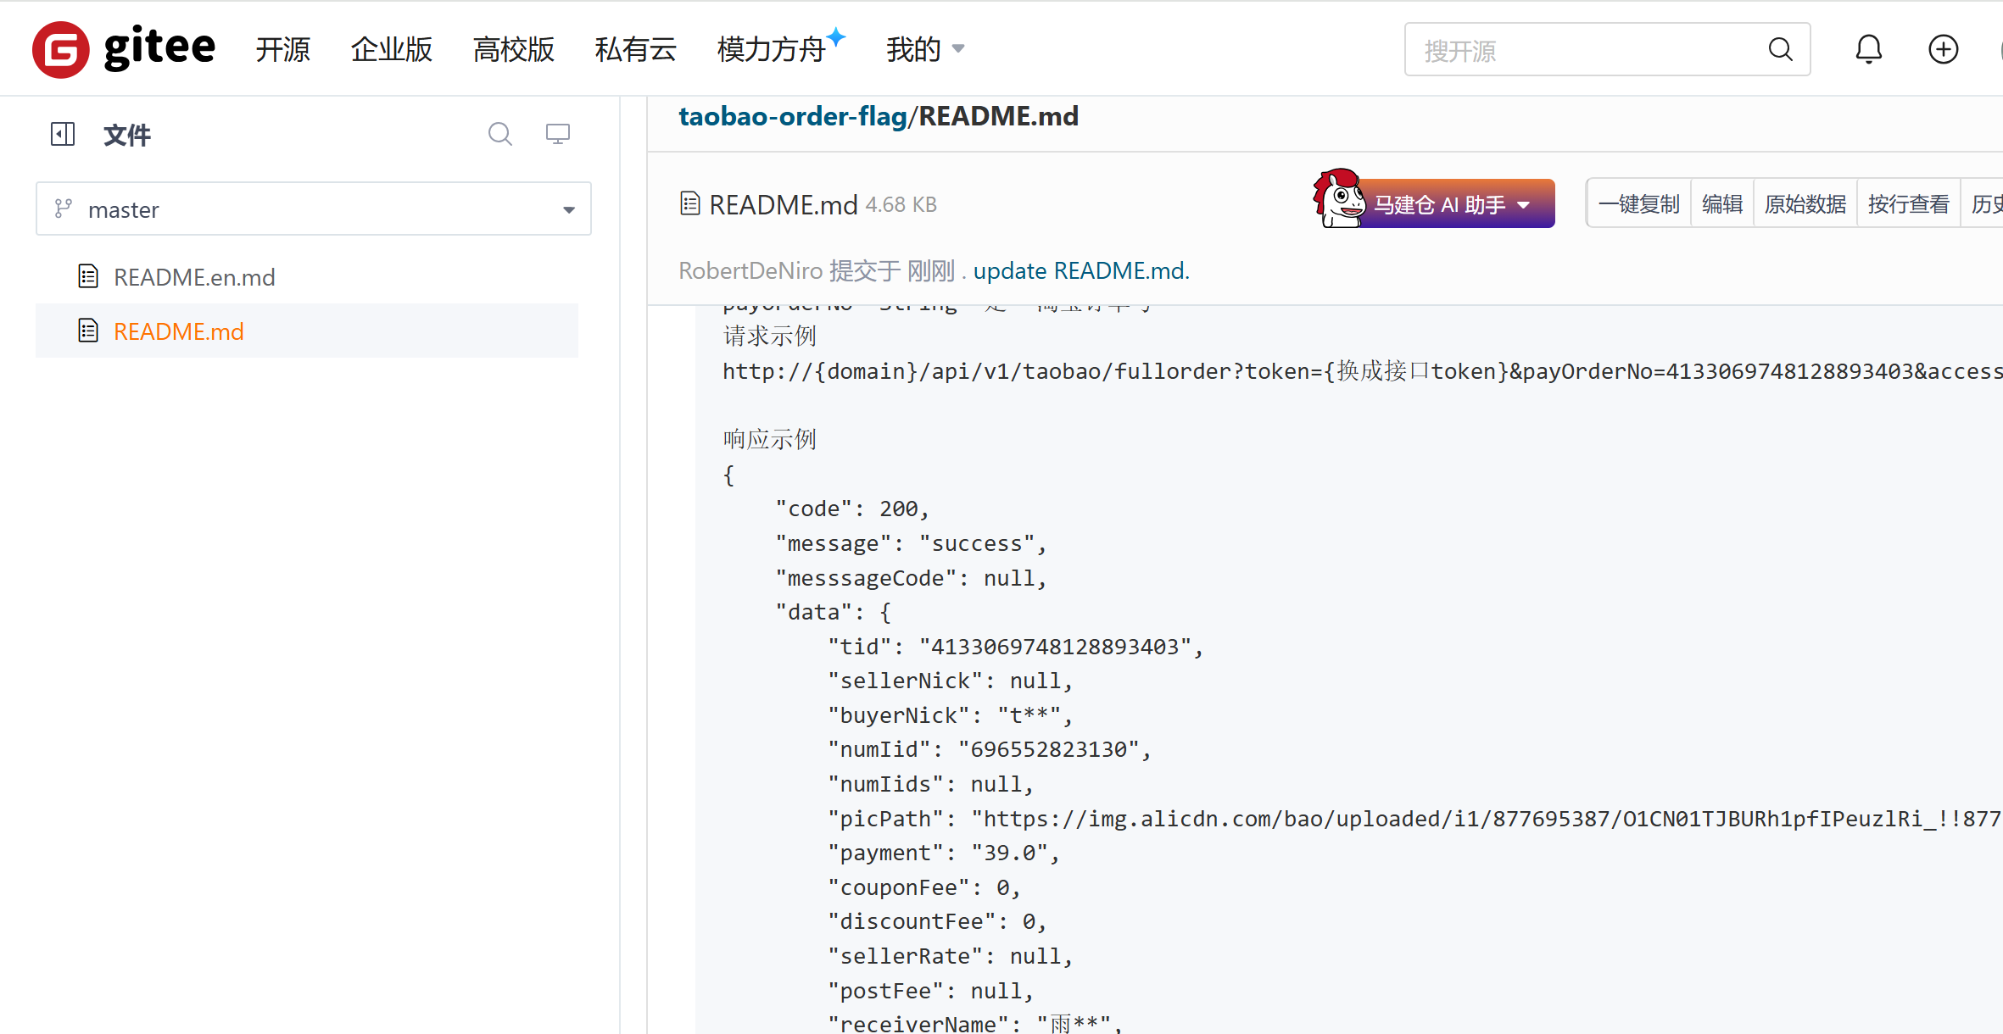Click the plus create-new icon
This screenshot has height=1034, width=2003.
(1943, 50)
